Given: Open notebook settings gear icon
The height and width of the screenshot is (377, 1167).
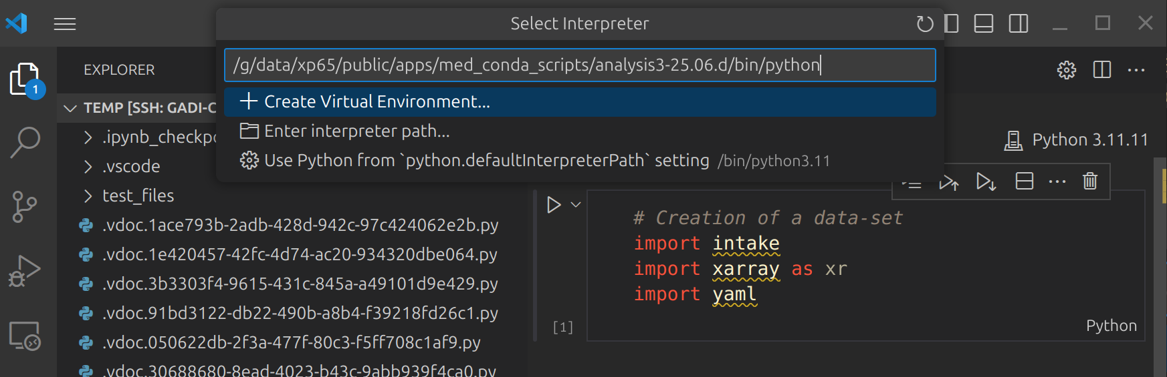Looking at the screenshot, I should pyautogui.click(x=1067, y=70).
